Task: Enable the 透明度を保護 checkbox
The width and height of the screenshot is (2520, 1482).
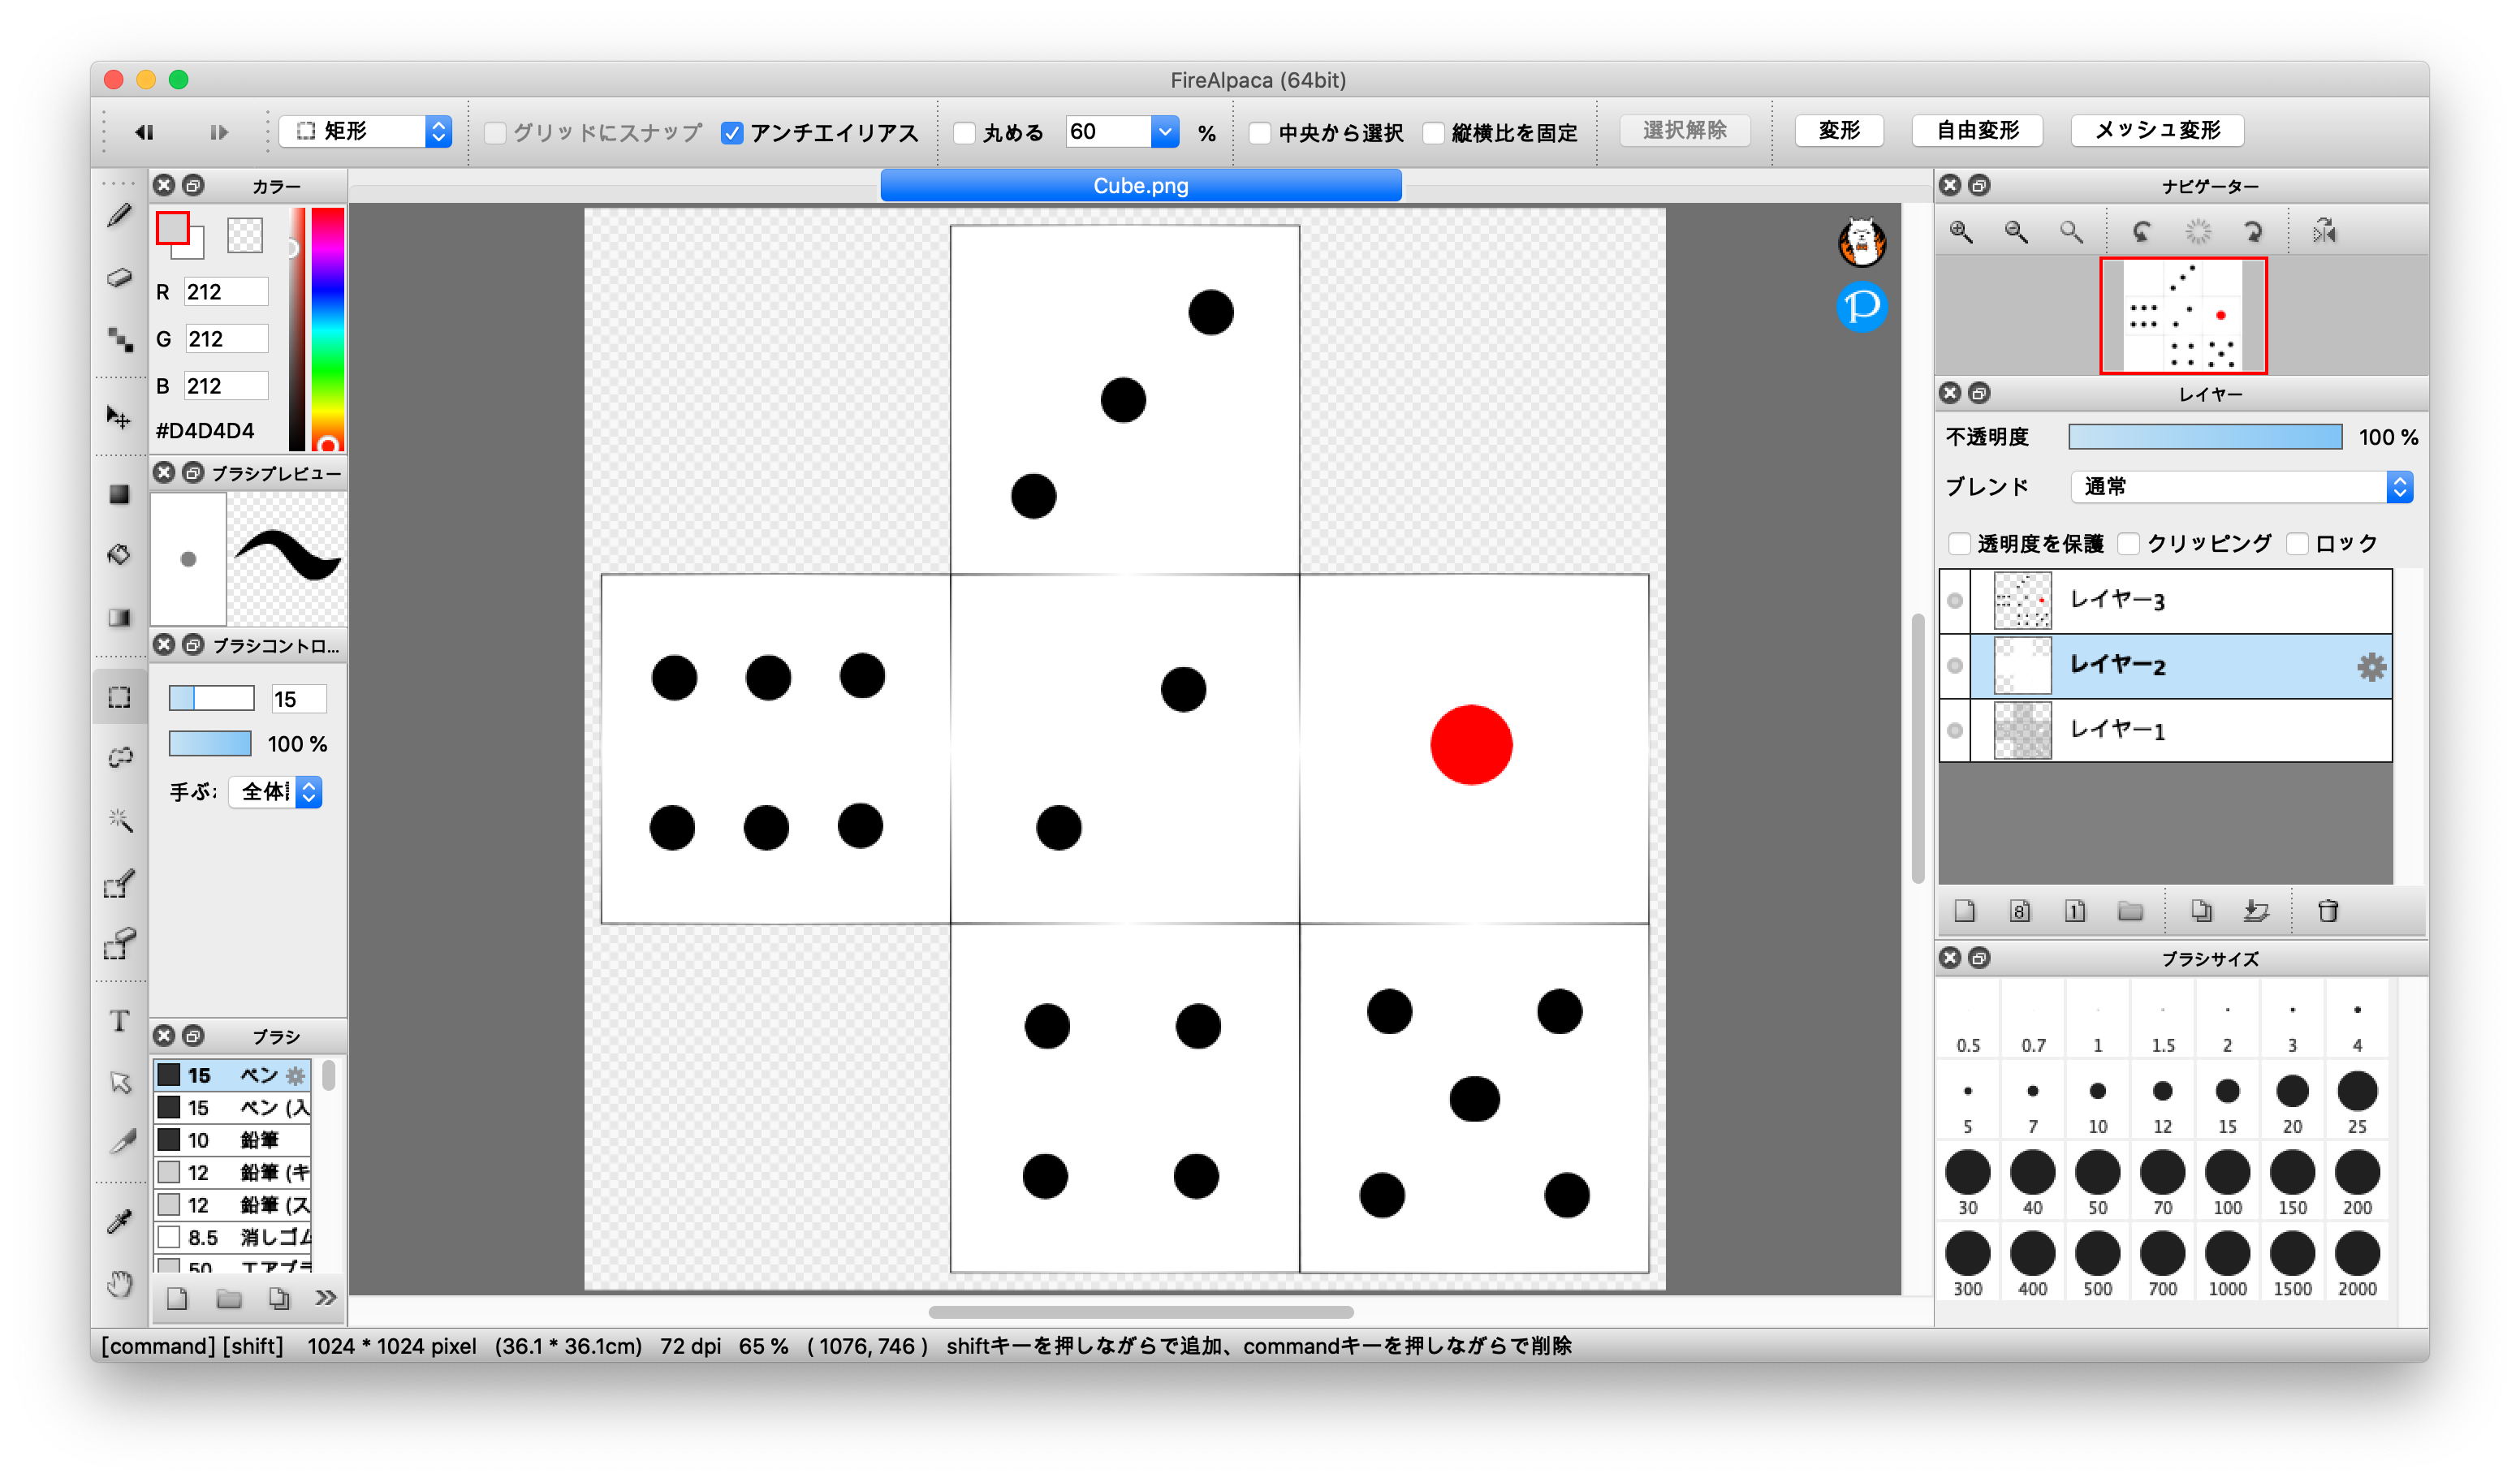Action: [1959, 544]
